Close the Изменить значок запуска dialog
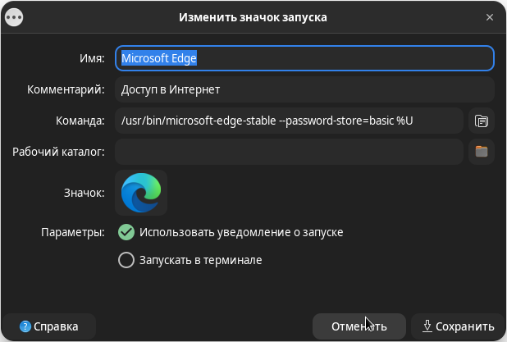The width and height of the screenshot is (507, 342). (x=490, y=17)
